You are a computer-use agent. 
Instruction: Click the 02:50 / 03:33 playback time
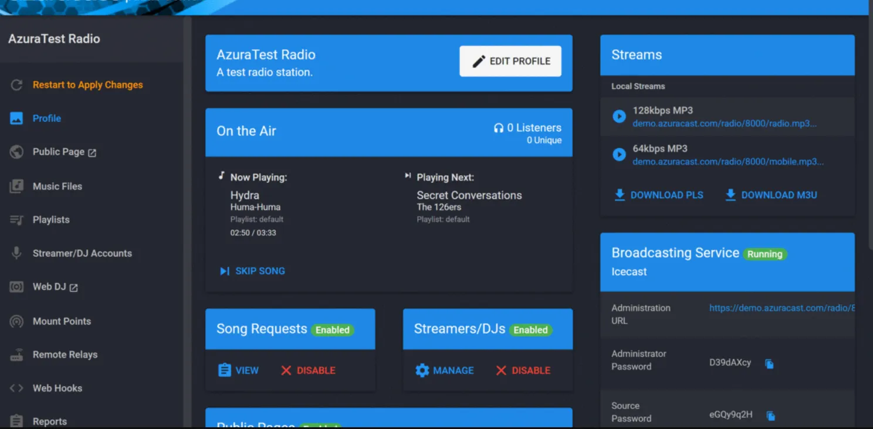pyautogui.click(x=253, y=233)
